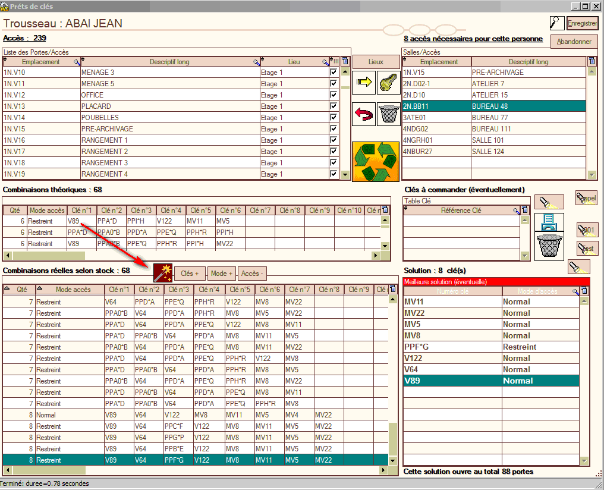Open table menu icon of Combinaisons théoriques
Screen dimensions: 604x490
pos(385,210)
